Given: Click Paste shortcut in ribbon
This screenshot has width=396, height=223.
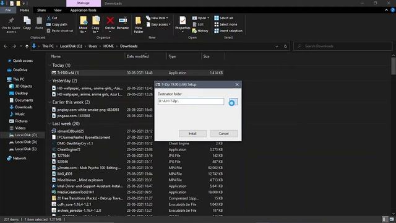Looking at the screenshot, I should click(x=60, y=31).
